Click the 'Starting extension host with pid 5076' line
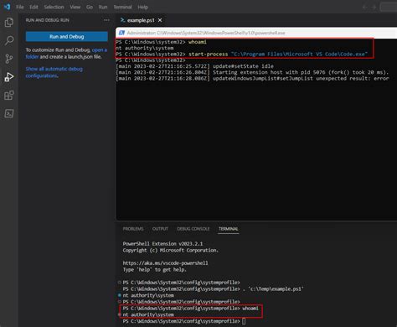This screenshot has width=397, height=327. click(252, 72)
